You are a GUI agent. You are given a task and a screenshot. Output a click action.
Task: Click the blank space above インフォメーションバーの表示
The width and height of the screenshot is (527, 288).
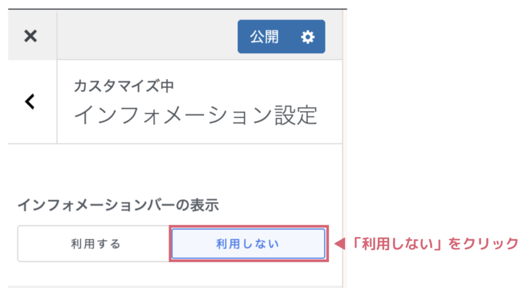click(x=175, y=170)
